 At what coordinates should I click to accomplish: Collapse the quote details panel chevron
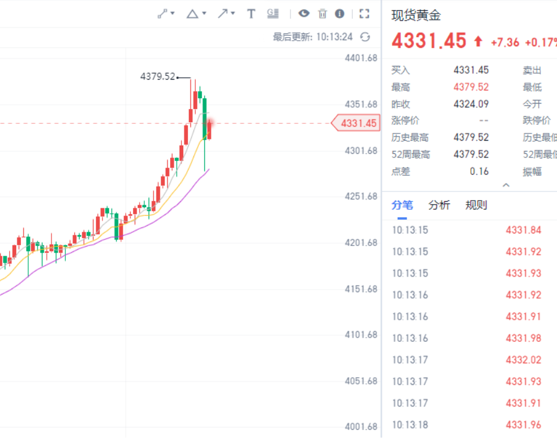pos(506,186)
